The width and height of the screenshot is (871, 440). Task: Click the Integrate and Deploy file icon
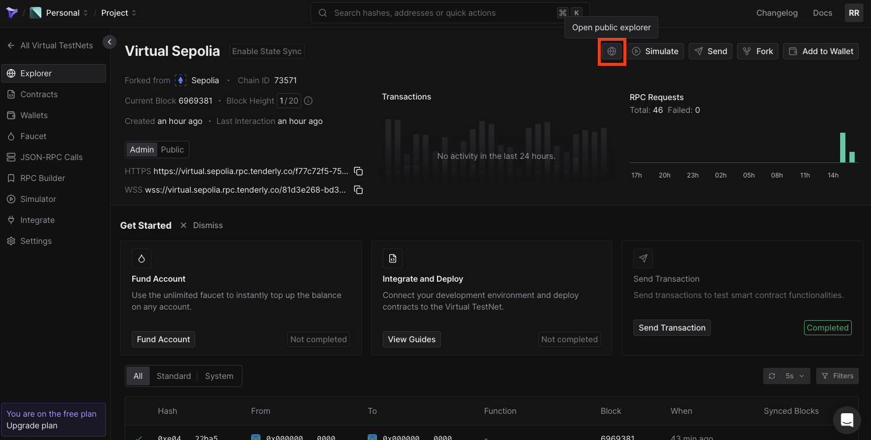coord(393,258)
